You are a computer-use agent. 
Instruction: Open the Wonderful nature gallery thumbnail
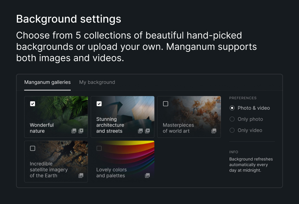[56, 113]
